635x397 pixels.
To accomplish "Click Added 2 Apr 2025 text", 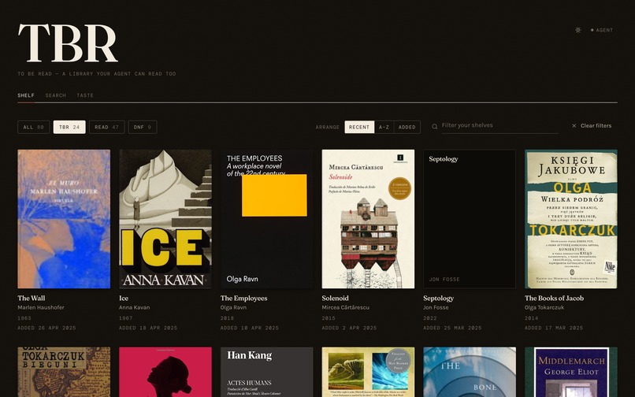I will click(x=350, y=328).
